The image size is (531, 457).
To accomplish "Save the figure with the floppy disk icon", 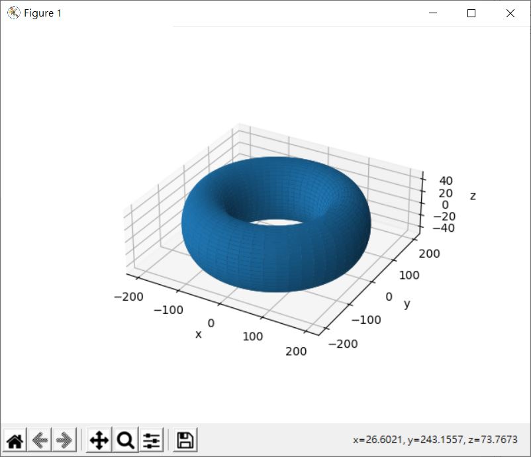I will 185,440.
